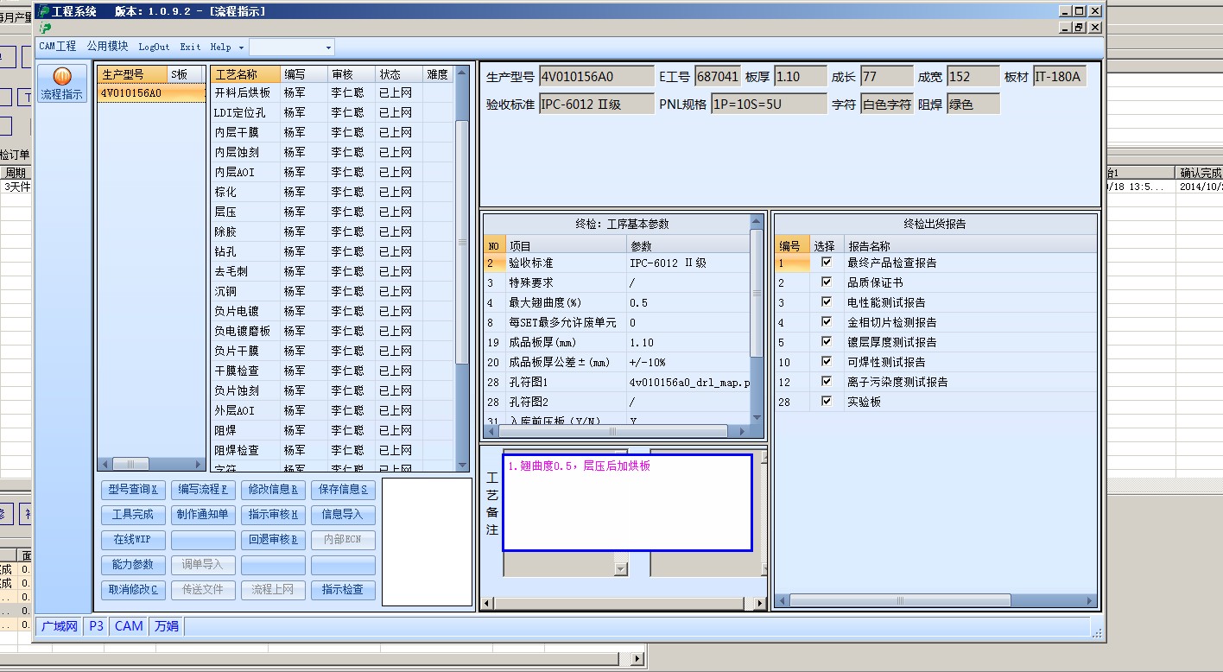Select the 阻焊检查 process row

tap(333, 450)
